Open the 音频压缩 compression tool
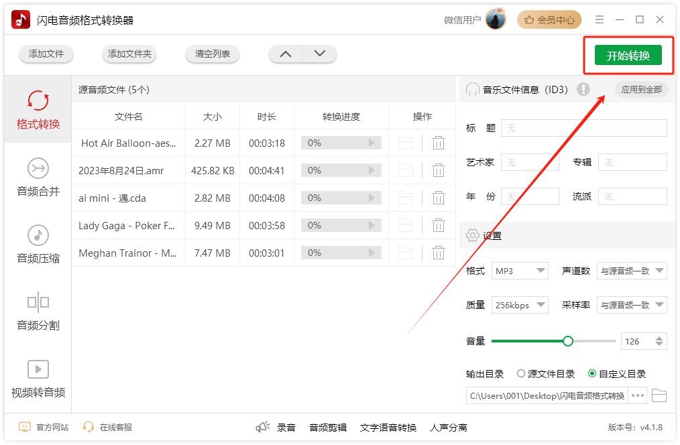 [x=37, y=245]
